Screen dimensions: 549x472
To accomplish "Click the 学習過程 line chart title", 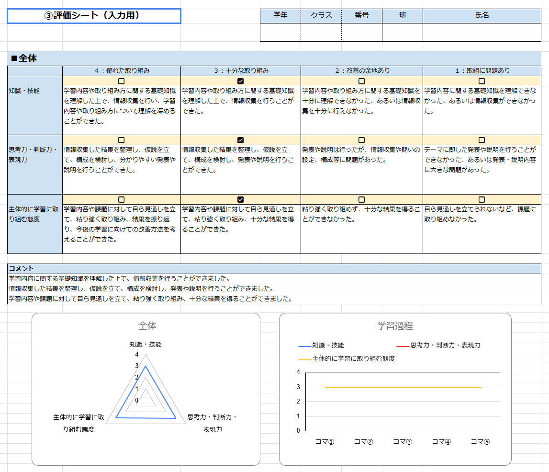I will click(395, 326).
